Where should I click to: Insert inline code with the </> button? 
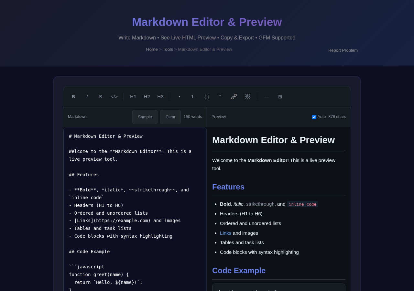114,97
